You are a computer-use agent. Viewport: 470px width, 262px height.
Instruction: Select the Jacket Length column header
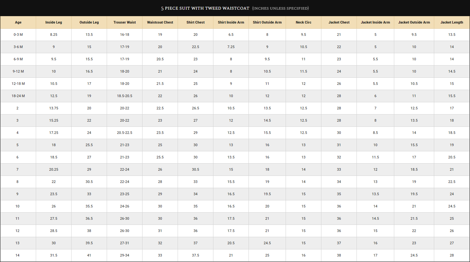click(452, 22)
